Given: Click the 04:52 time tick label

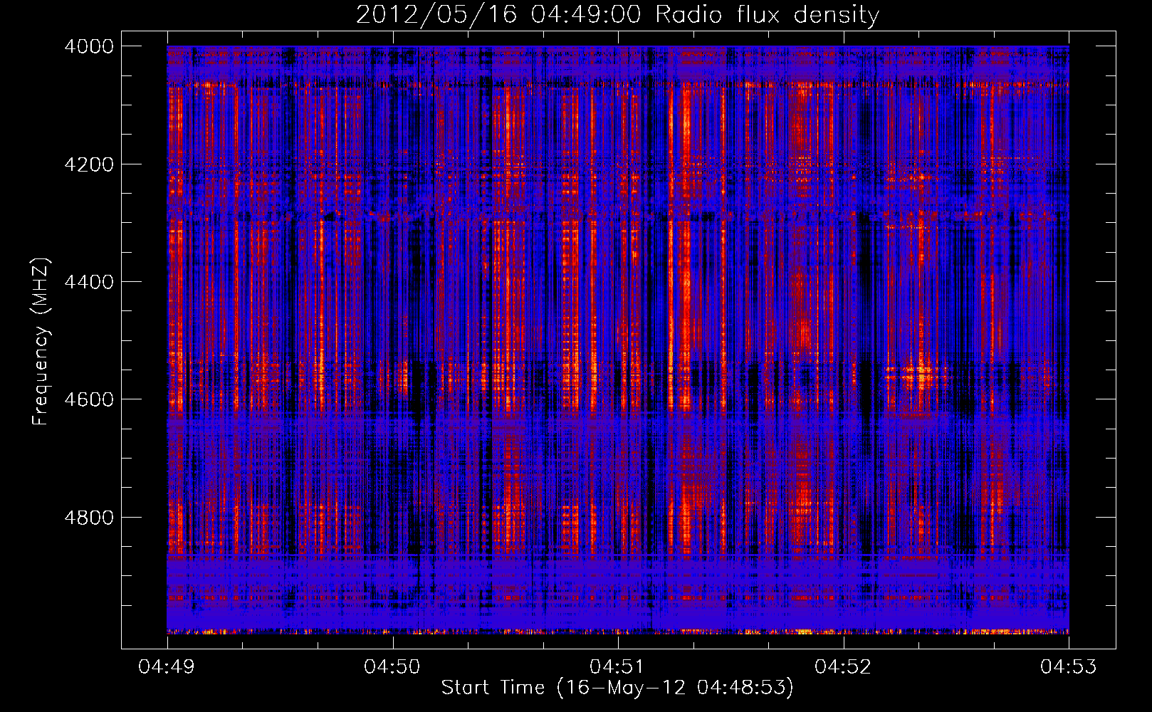Looking at the screenshot, I should click(844, 667).
